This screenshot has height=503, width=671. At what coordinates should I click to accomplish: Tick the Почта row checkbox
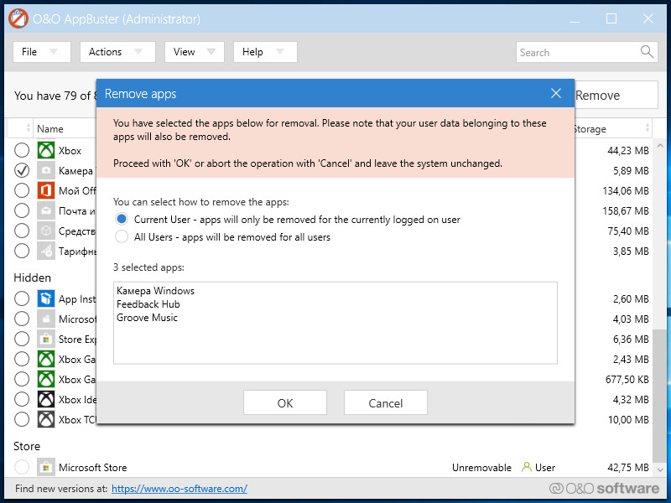(22, 210)
